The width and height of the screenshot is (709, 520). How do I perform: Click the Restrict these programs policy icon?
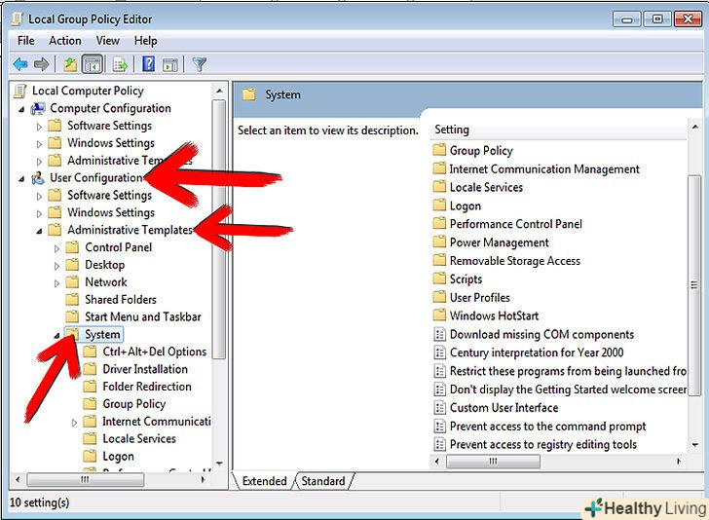tap(439, 371)
